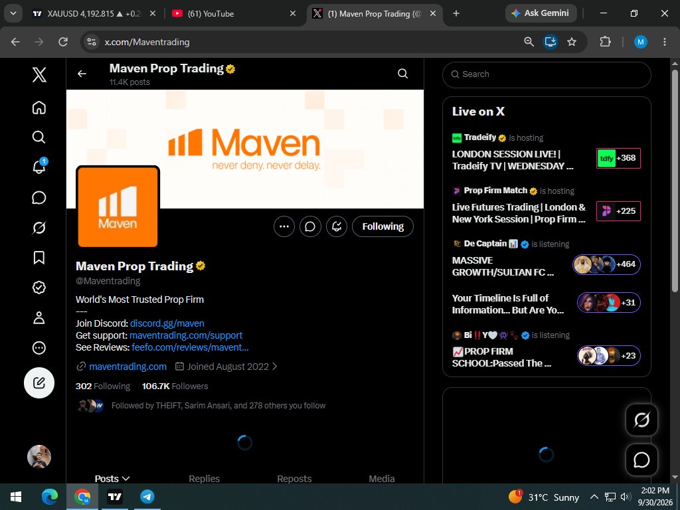Open Maven profile picture
This screenshot has width=680, height=510.
tap(118, 207)
